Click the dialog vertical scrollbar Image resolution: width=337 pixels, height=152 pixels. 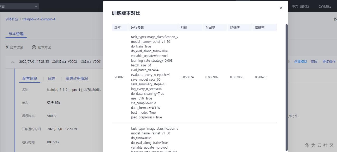tap(287, 87)
